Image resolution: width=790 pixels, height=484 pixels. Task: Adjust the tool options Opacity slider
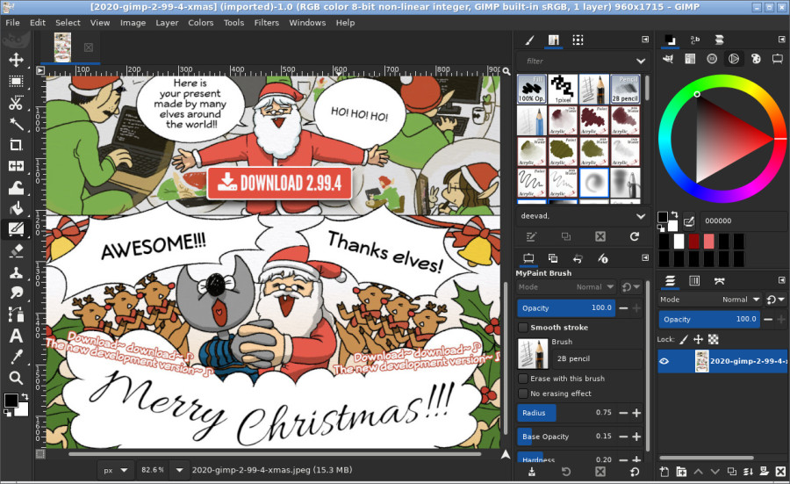coord(566,308)
